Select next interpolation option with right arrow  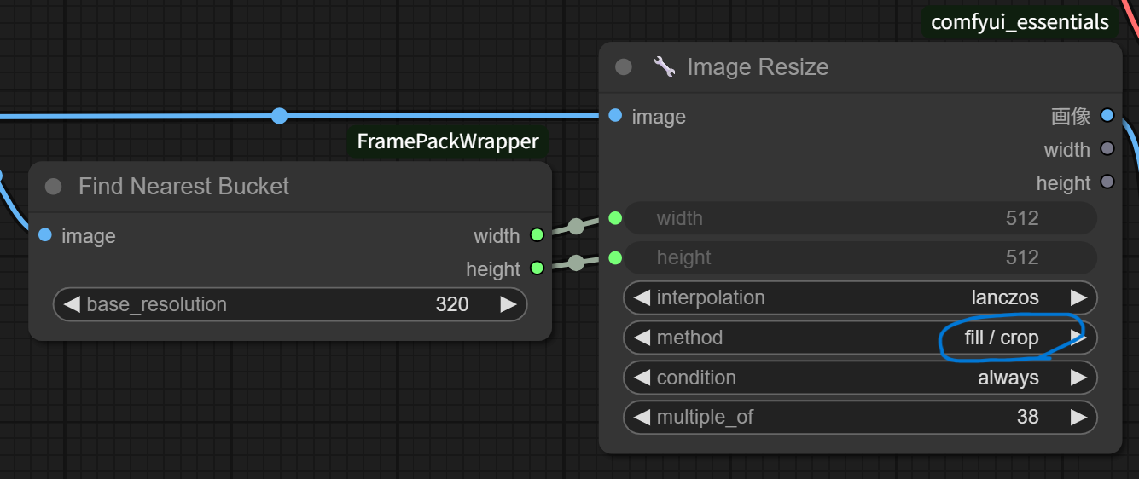[x=1079, y=297]
